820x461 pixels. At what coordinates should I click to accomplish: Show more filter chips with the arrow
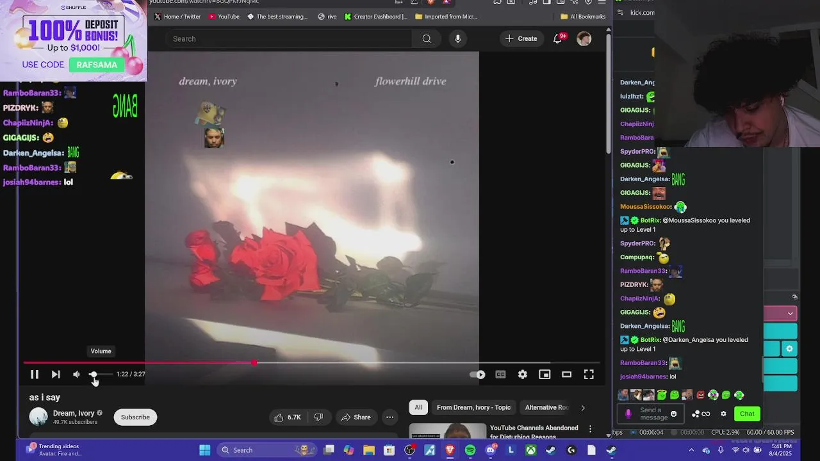tap(582, 408)
